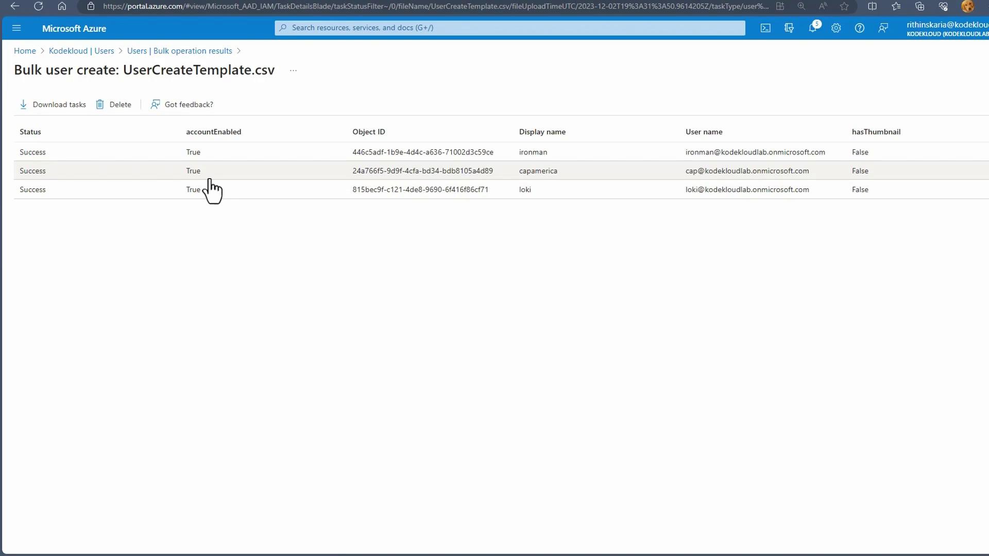This screenshot has width=989, height=556.
Task: Click the Got feedback? button
Action: pyautogui.click(x=182, y=105)
